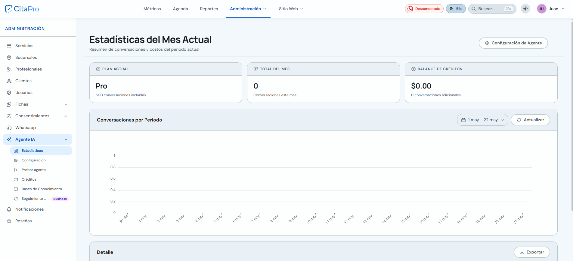Collapse the Agente IA chevron
Image resolution: width=573 pixels, height=261 pixels.
[x=66, y=139]
